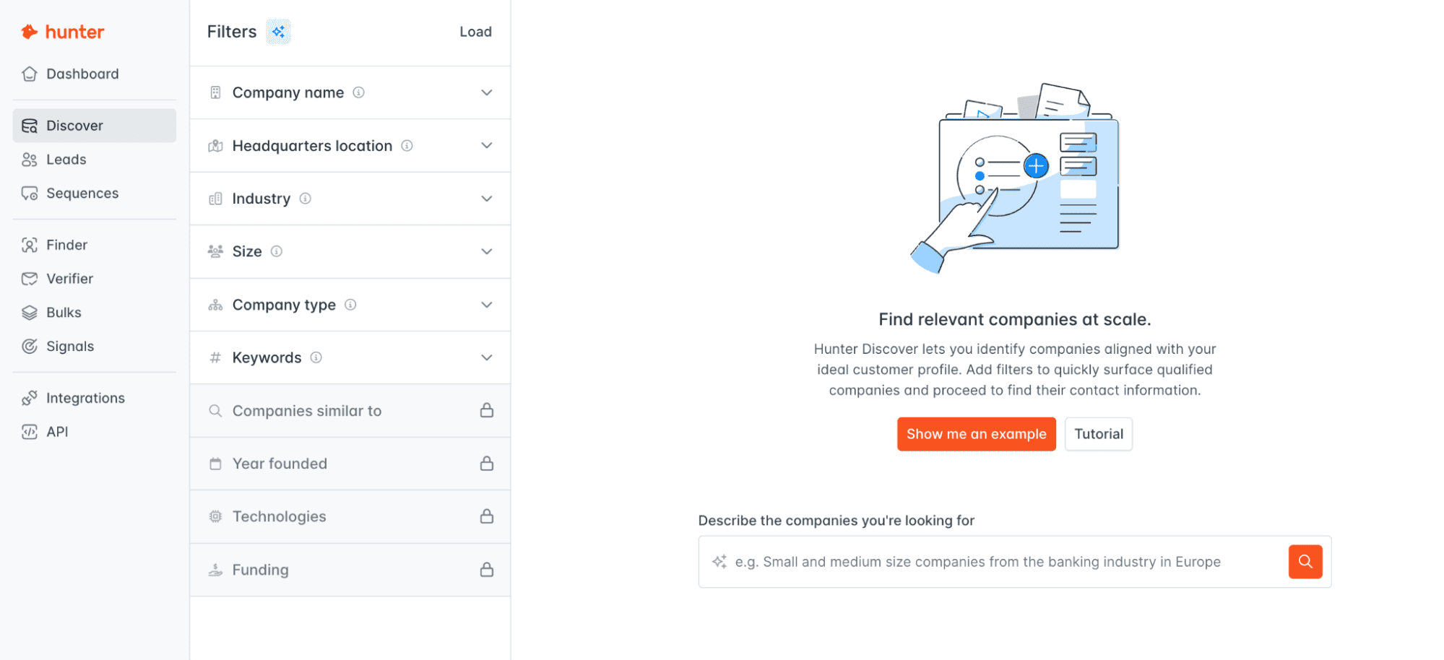The height and width of the screenshot is (660, 1444).
Task: Open the Verifier tool in sidebar
Action: pos(69,279)
